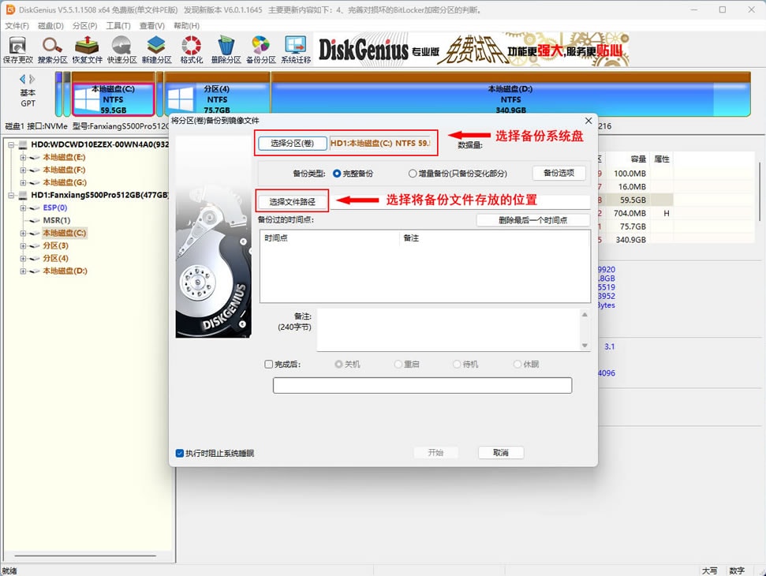The width and height of the screenshot is (766, 576).
Task: Launch the 恢复文件 recovery tool
Action: [x=87, y=49]
